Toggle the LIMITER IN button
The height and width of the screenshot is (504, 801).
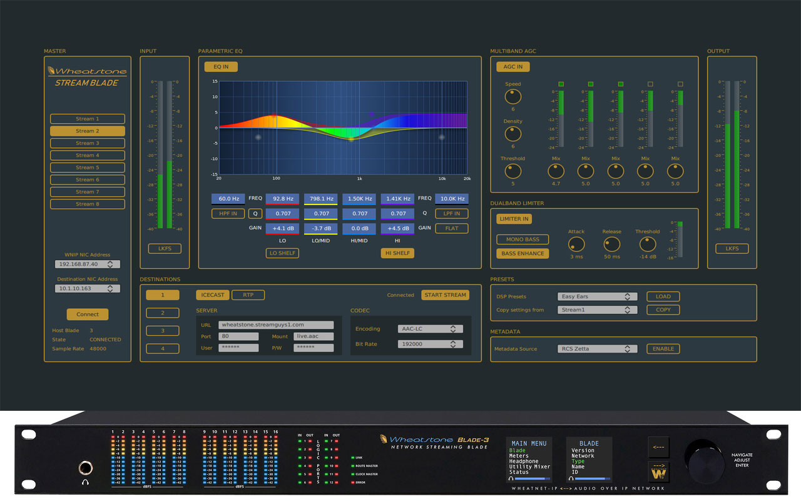[514, 219]
